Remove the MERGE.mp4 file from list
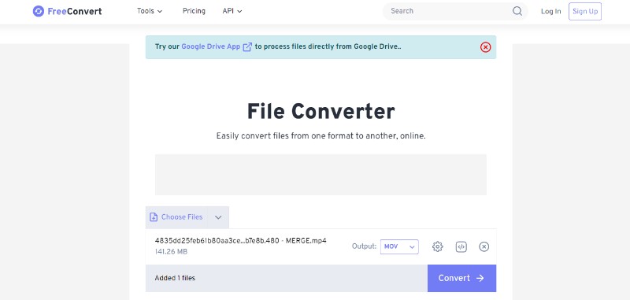 [484, 246]
